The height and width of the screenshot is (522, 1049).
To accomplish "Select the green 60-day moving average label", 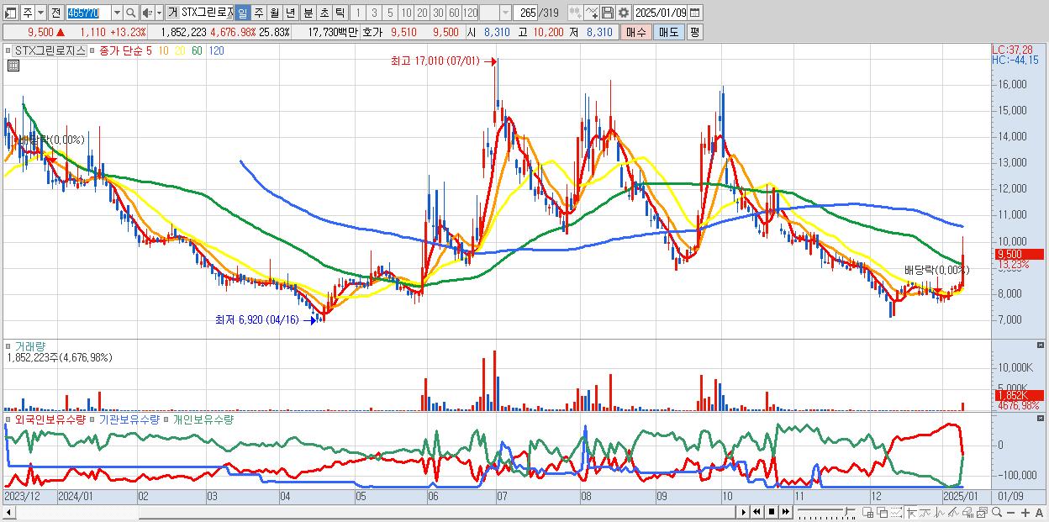I will (197, 50).
